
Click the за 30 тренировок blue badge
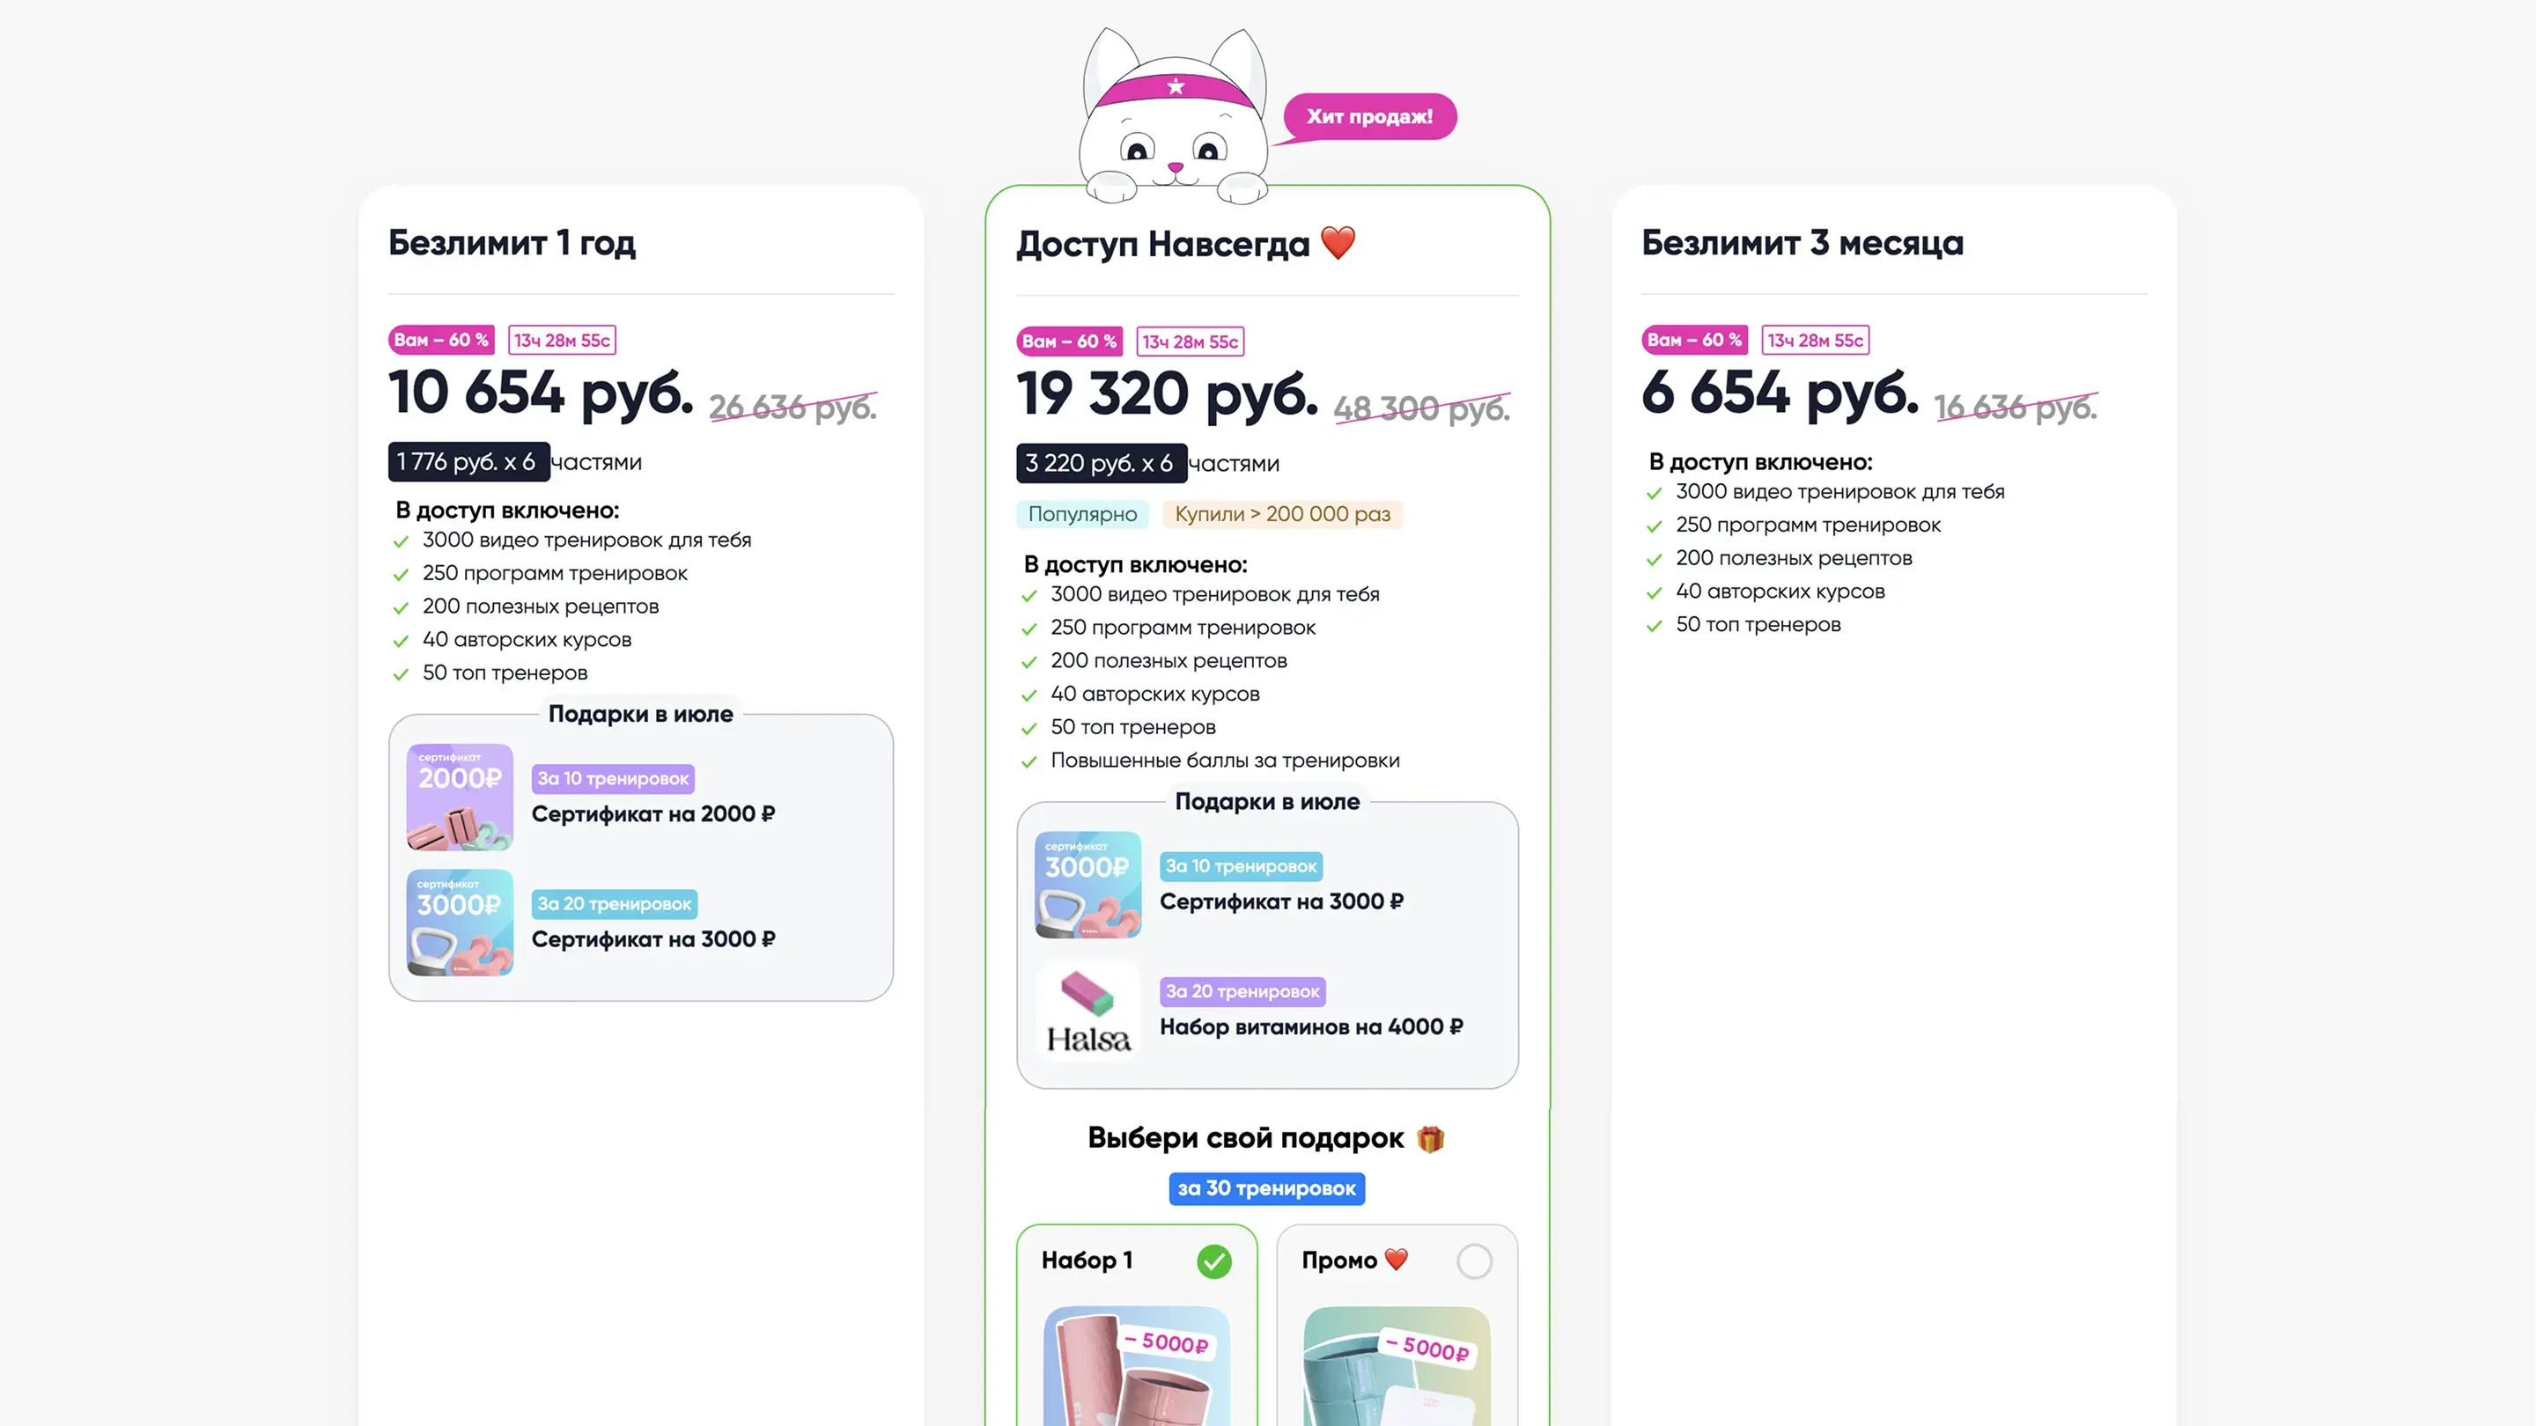[x=1266, y=1187]
